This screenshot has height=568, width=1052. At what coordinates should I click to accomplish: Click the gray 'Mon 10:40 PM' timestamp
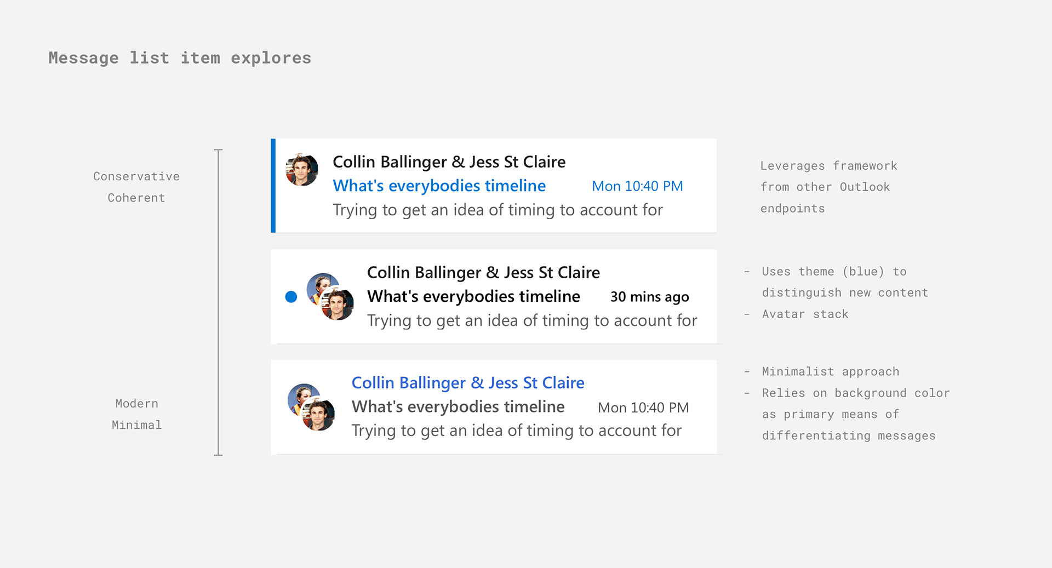(643, 408)
